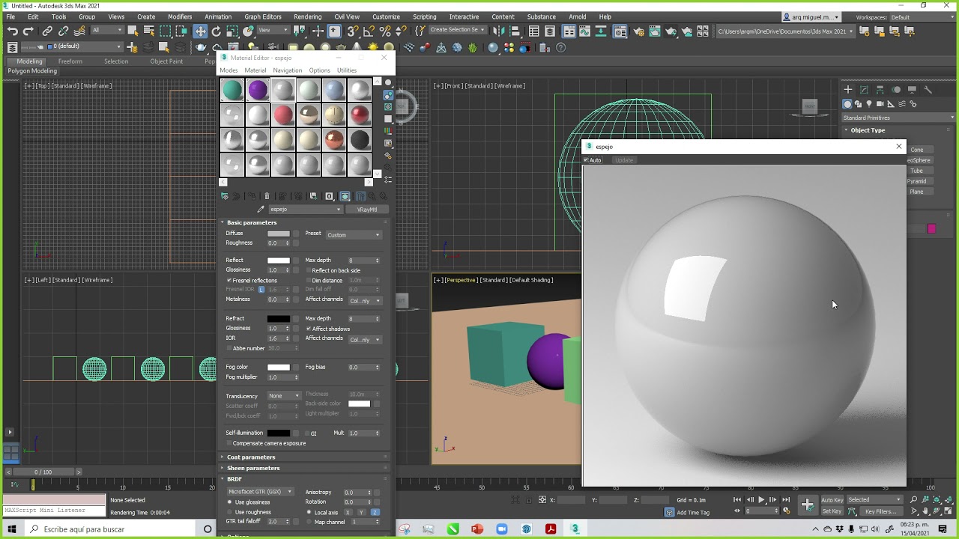This screenshot has width=959, height=539.
Task: Click the Auto Key button
Action: [x=832, y=500]
